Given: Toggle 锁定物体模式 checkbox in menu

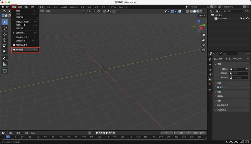Looking at the screenshot, I should [14, 45].
